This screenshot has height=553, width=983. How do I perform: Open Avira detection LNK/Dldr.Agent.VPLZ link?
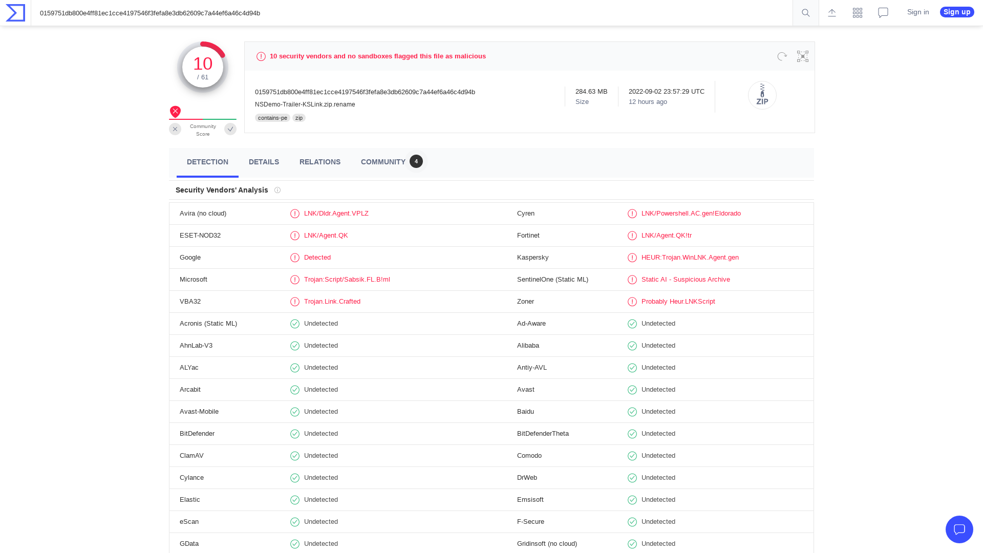pos(336,214)
